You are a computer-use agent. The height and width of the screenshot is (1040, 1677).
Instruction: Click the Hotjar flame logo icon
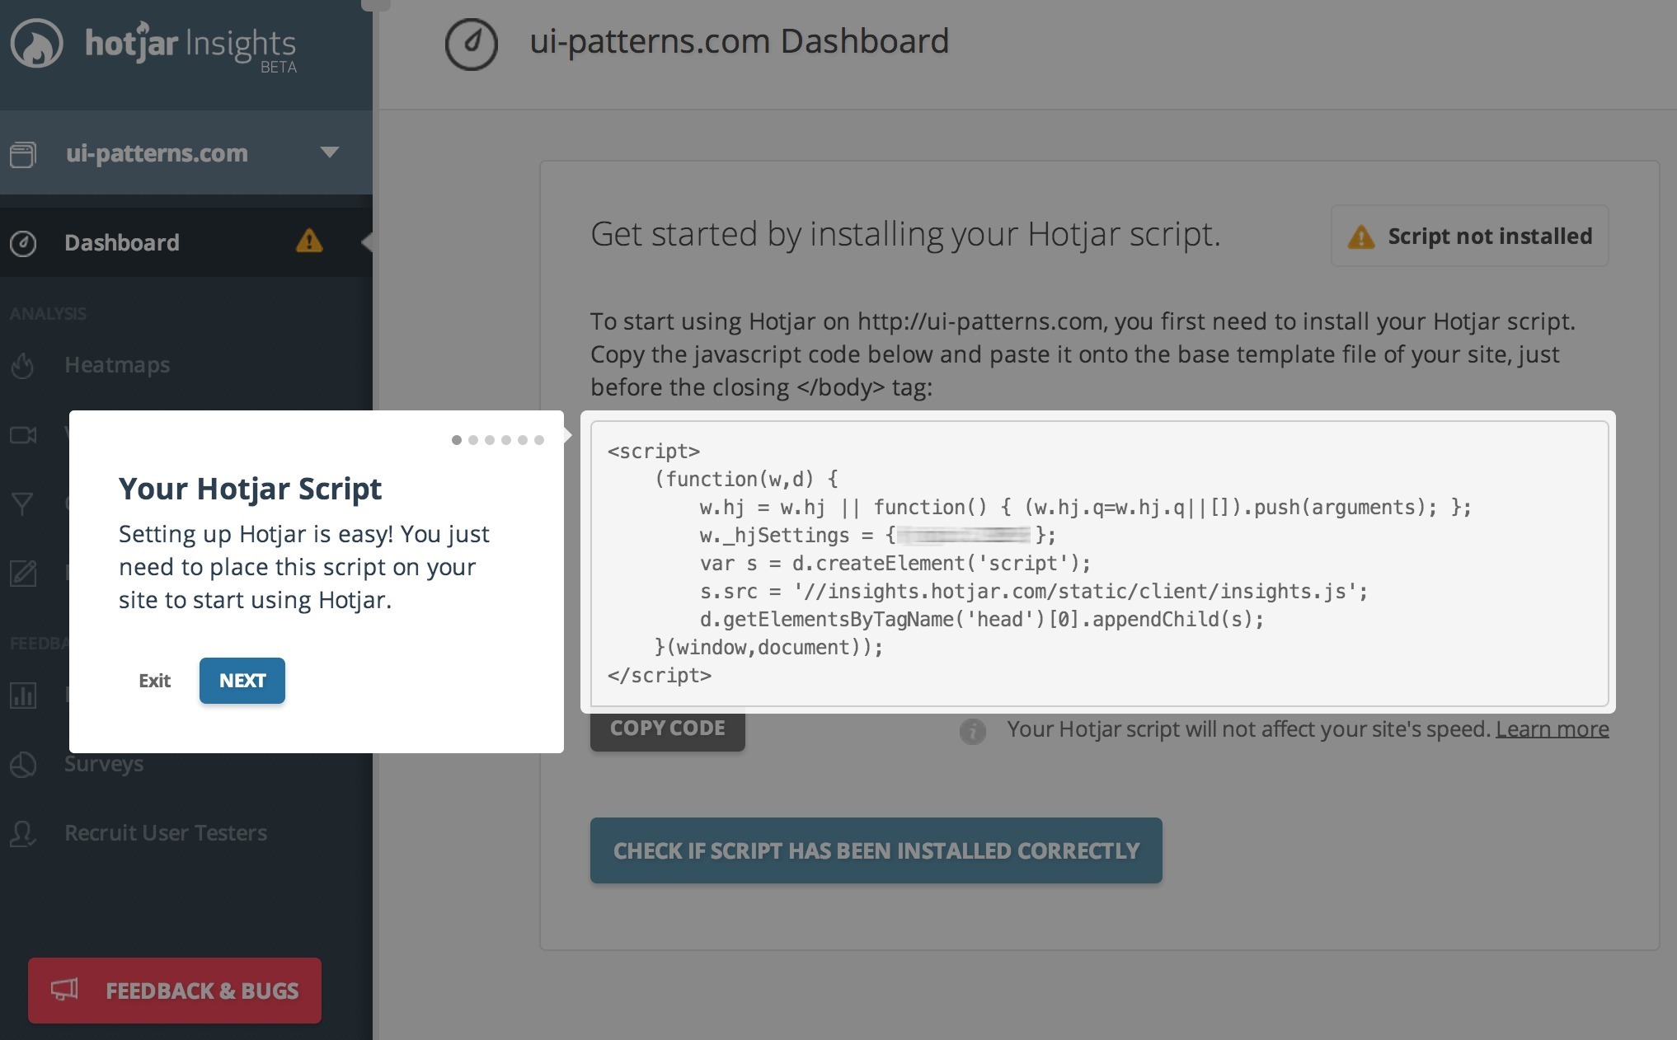[36, 44]
